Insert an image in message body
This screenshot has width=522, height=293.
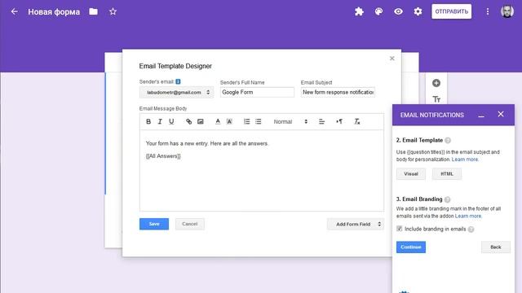click(x=201, y=121)
